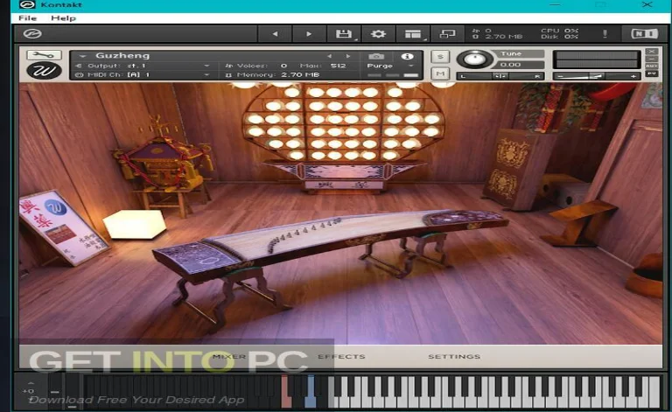Select previous instrument preset arrow
672x412 pixels.
(x=329, y=56)
